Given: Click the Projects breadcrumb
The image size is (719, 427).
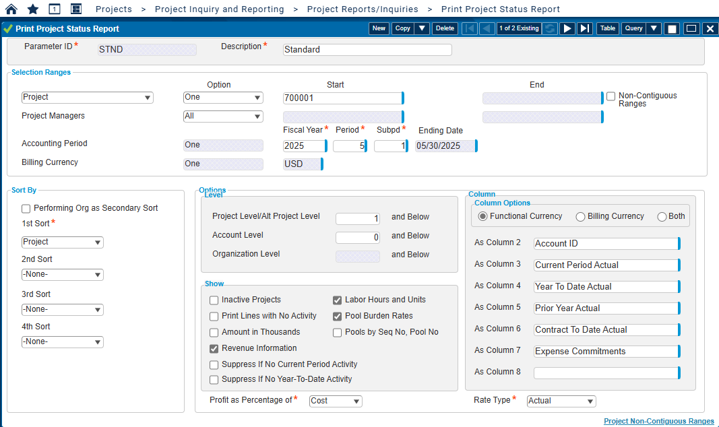Looking at the screenshot, I should pos(113,9).
